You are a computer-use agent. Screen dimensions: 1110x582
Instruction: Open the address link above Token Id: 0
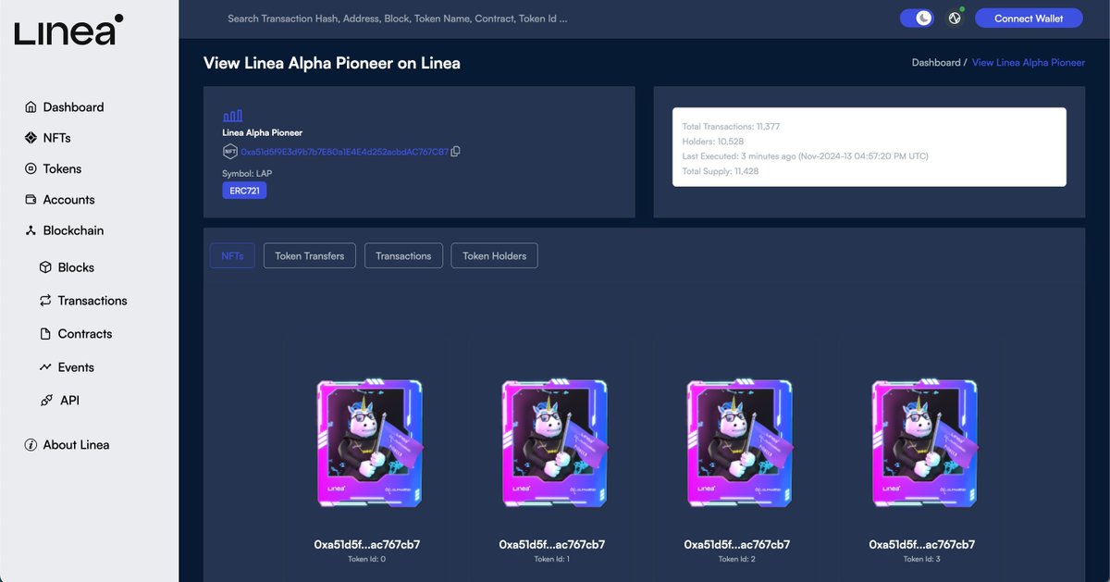point(367,545)
